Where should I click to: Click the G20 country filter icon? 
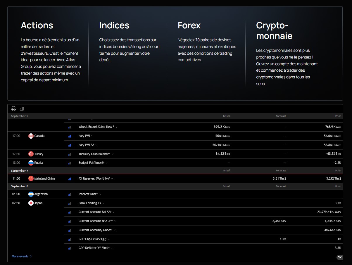click(x=13, y=109)
